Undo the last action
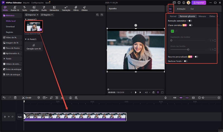 [x=4, y=98]
